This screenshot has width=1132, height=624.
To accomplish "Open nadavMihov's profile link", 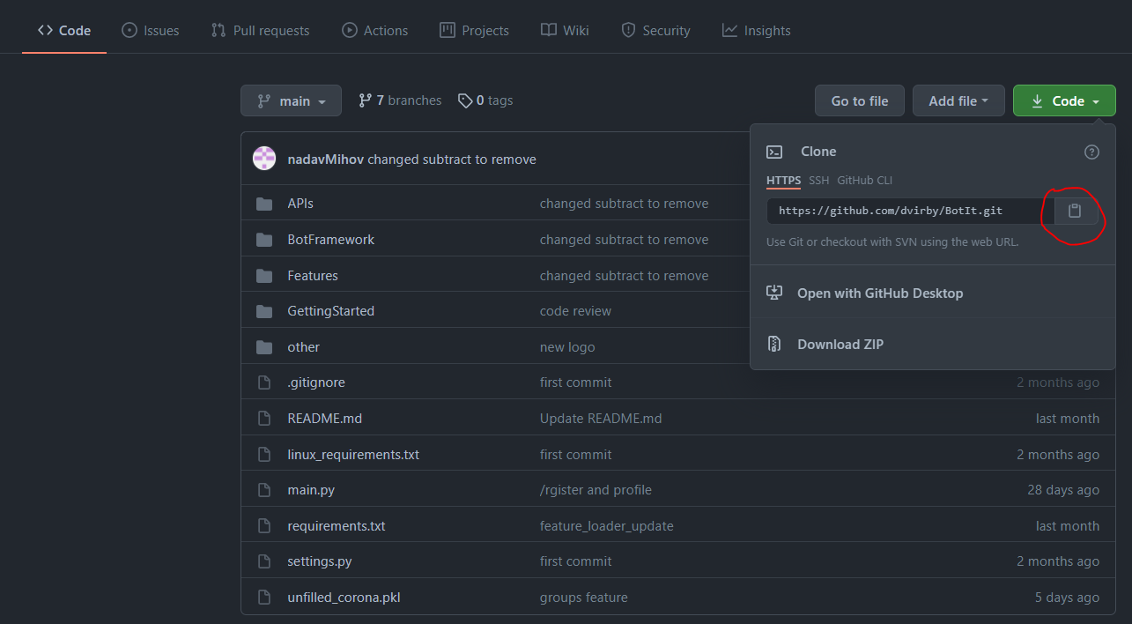I will [326, 160].
